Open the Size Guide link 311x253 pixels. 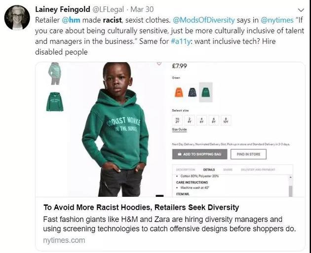click(179, 129)
